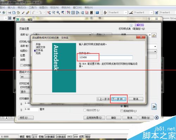
Task: Open the 工具(T) menu
Action: point(33,7)
